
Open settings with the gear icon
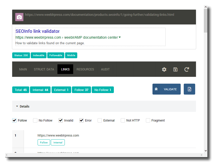pyautogui.click(x=164, y=69)
